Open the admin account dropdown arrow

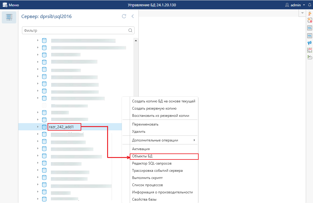(304, 5)
